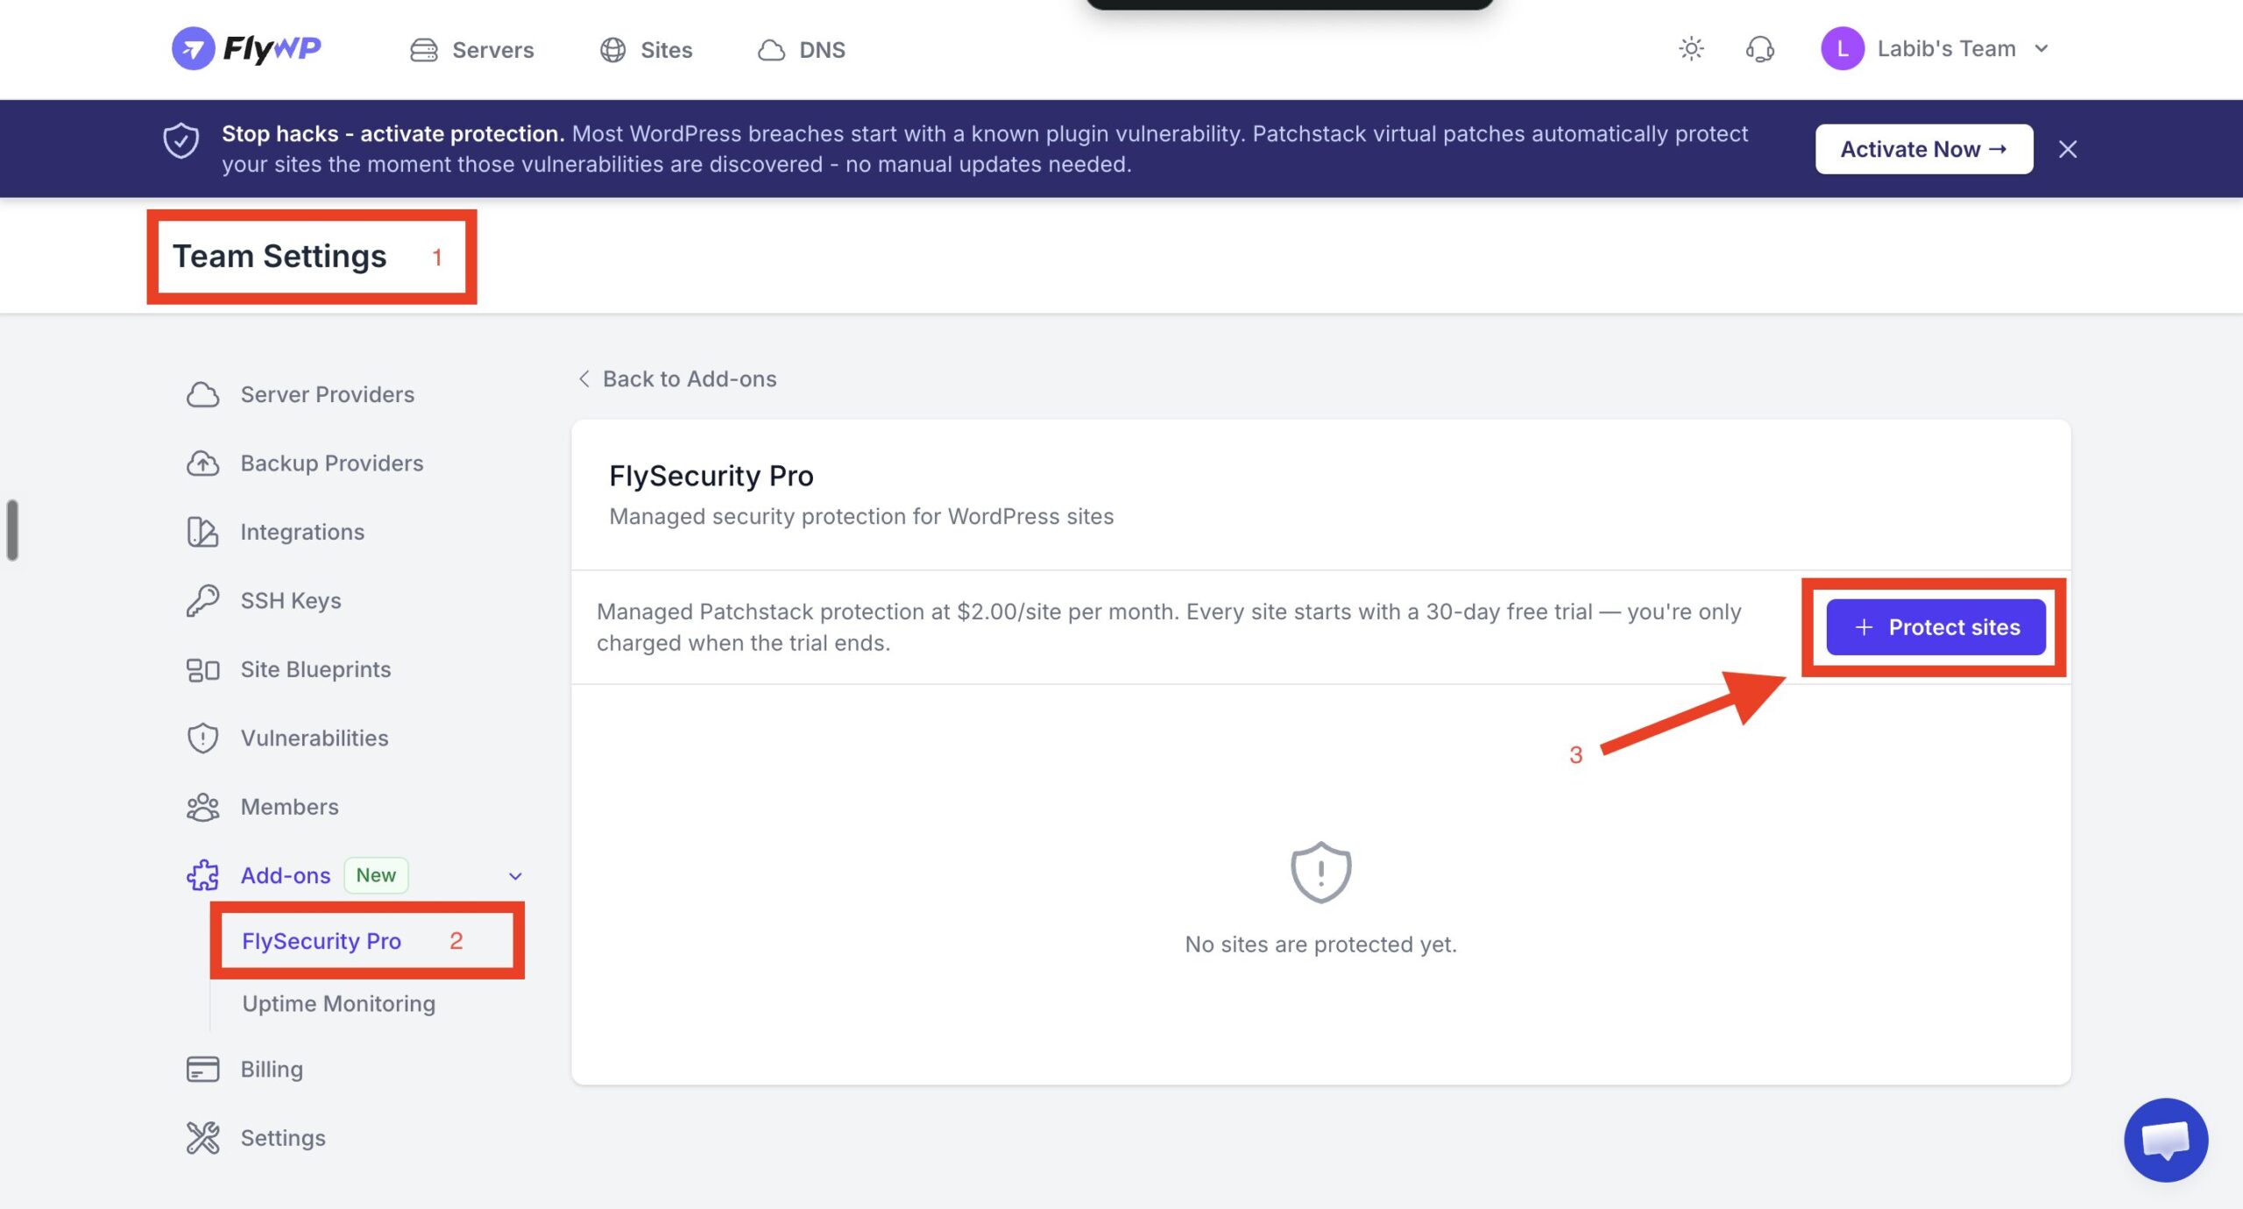The width and height of the screenshot is (2243, 1209).
Task: Click the DNS cloud icon
Action: (x=771, y=50)
